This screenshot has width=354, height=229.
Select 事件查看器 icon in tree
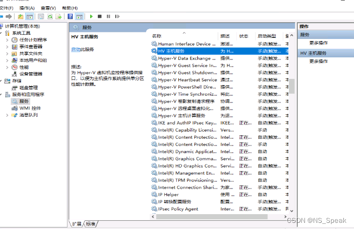pos(14,47)
